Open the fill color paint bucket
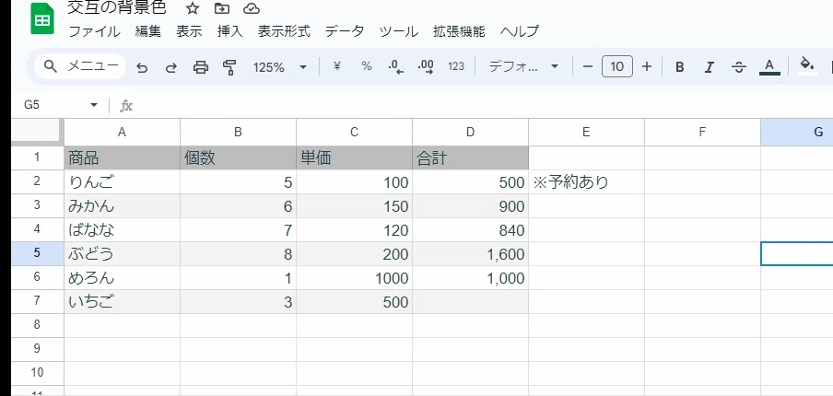Viewport: 833px width, 396px height. pos(807,65)
